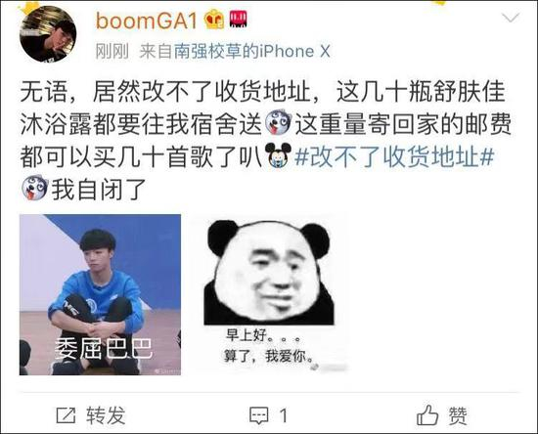The image size is (538, 434).
Task: Open the boomGA1 profile avatar
Action: click(48, 34)
